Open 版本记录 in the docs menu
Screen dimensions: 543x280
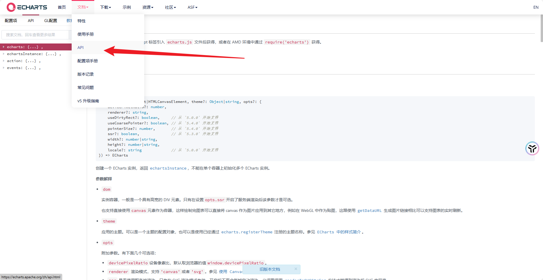coord(108,74)
